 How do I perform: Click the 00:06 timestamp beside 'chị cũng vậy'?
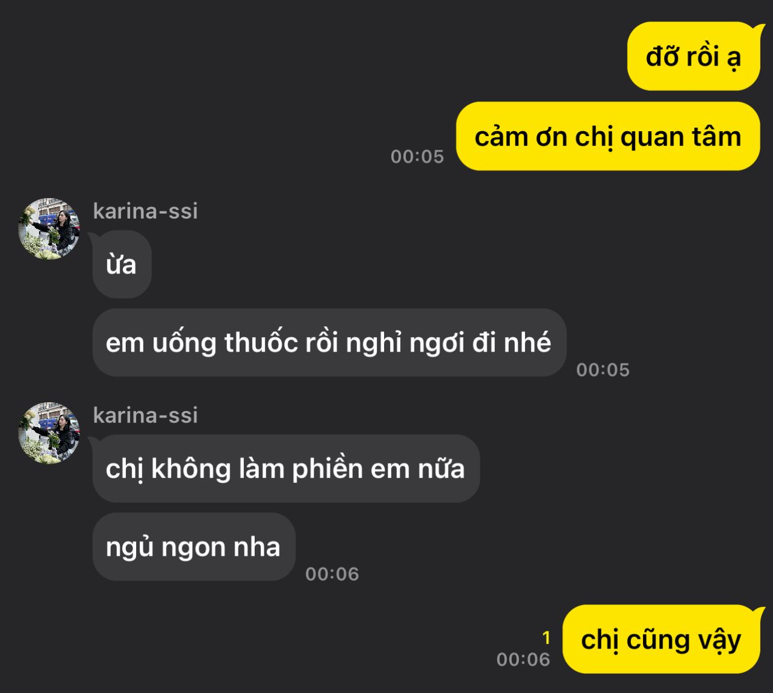(x=523, y=660)
